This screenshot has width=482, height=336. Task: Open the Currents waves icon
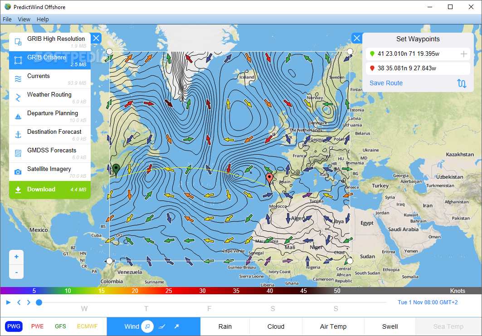pyautogui.click(x=18, y=79)
